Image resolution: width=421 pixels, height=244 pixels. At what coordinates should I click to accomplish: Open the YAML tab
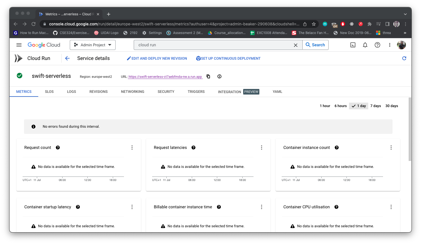[278, 92]
